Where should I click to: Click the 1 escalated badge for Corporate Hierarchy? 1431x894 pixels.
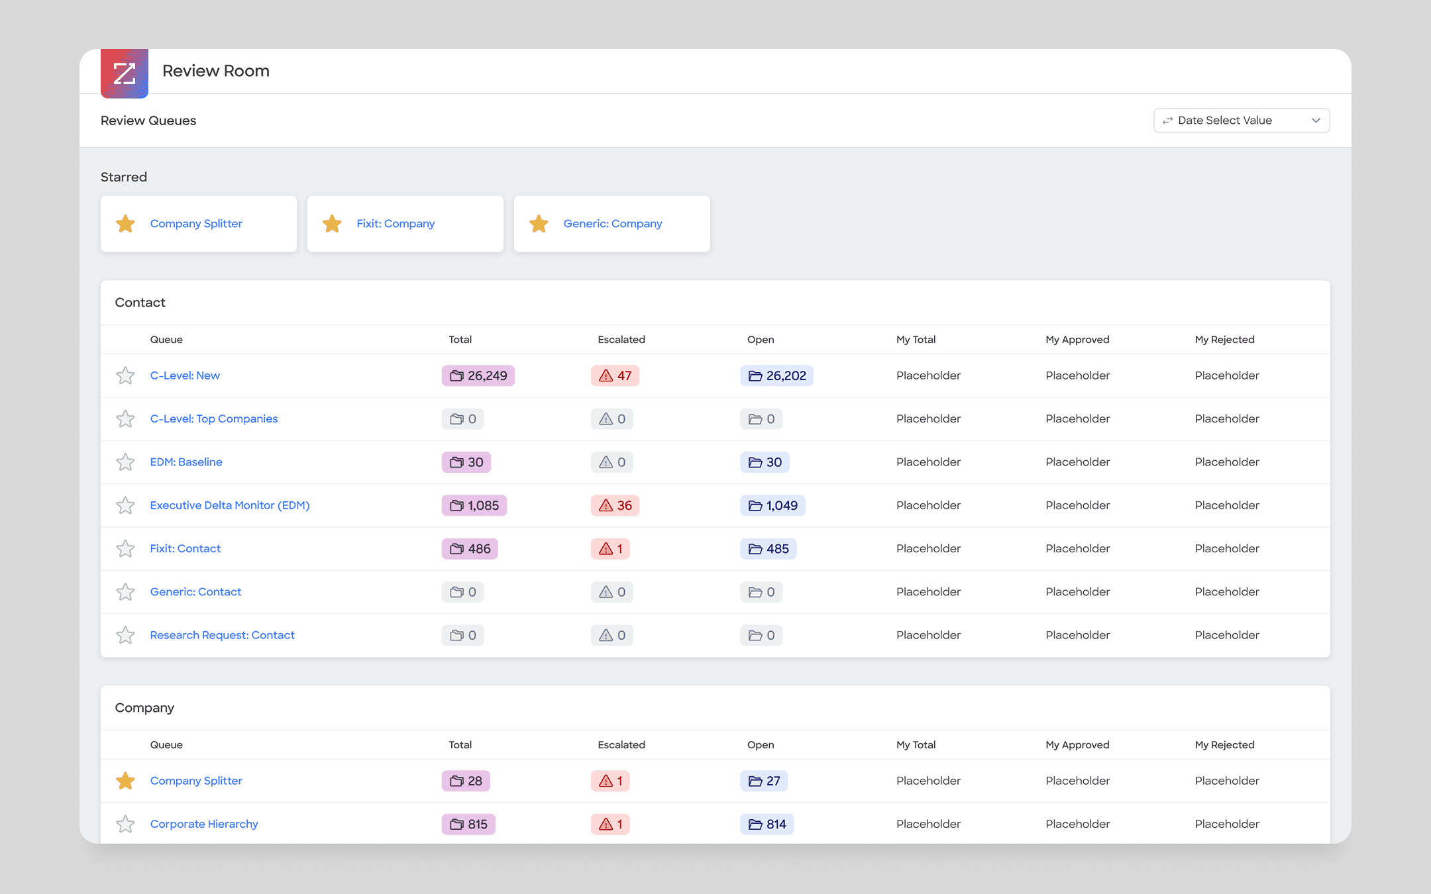[610, 824]
